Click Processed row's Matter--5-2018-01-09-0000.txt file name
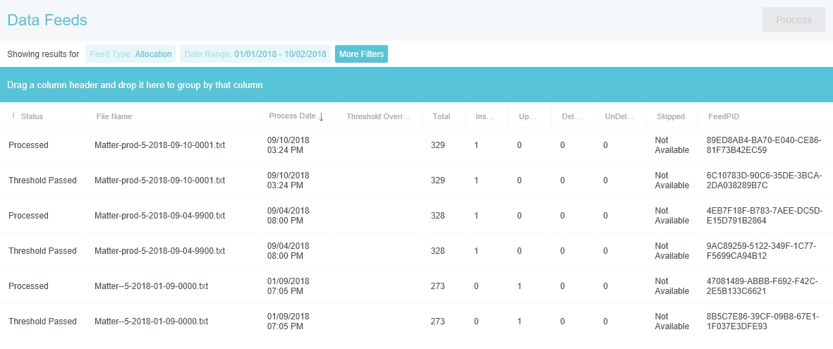The width and height of the screenshot is (833, 349). (151, 286)
